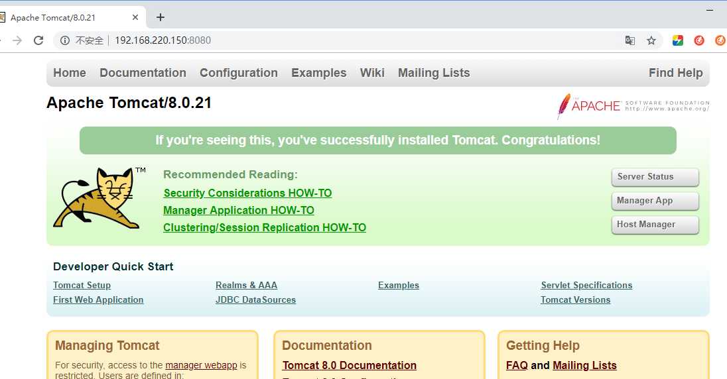Click the Apache Tomcat/8.0.21 page heading
The height and width of the screenshot is (379, 727).
coord(129,103)
